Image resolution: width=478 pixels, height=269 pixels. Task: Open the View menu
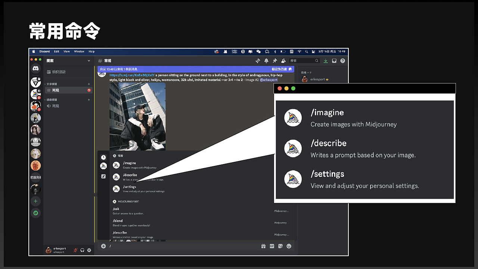pos(67,51)
